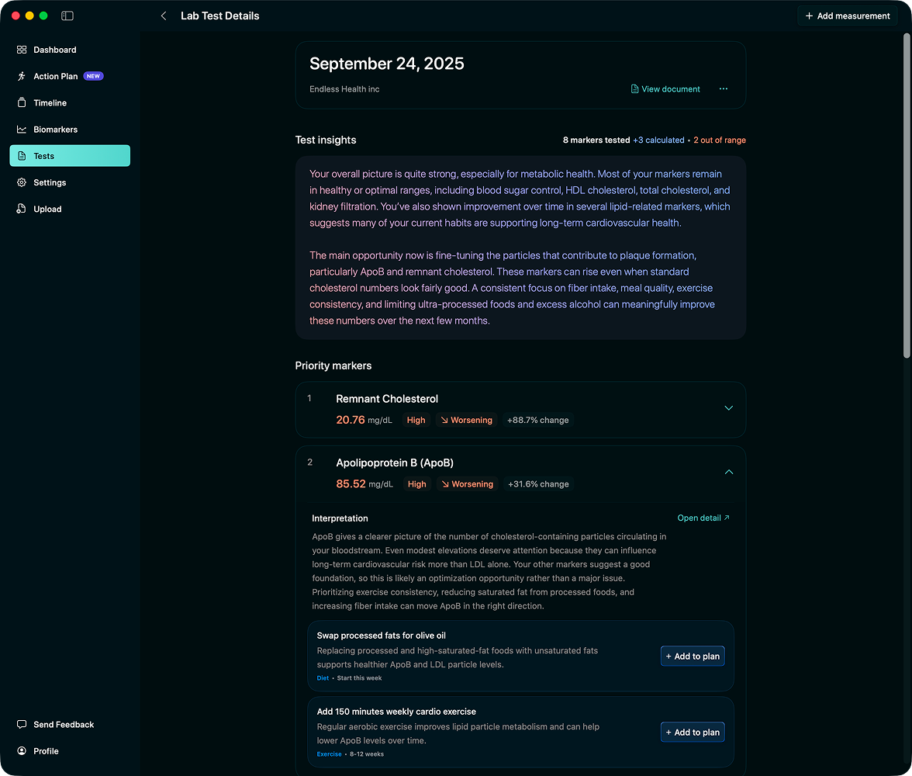Add 150 minutes cardio exercise to plan
Image resolution: width=912 pixels, height=776 pixels.
(692, 733)
